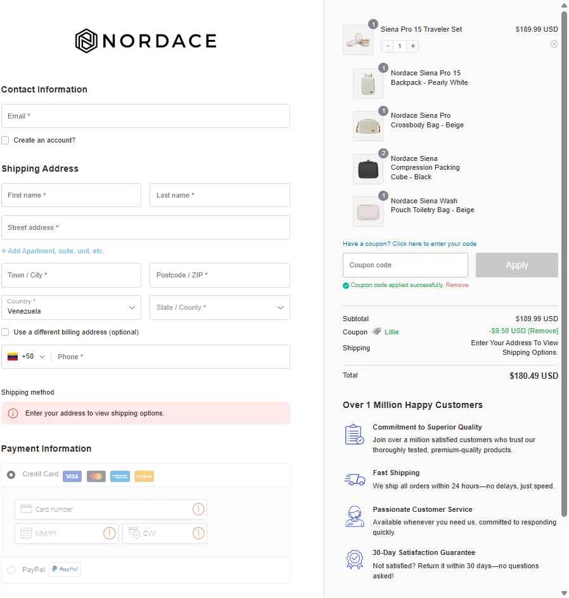569x598 pixels.
Task: Click the scrollbar up arrow
Action: point(564,5)
